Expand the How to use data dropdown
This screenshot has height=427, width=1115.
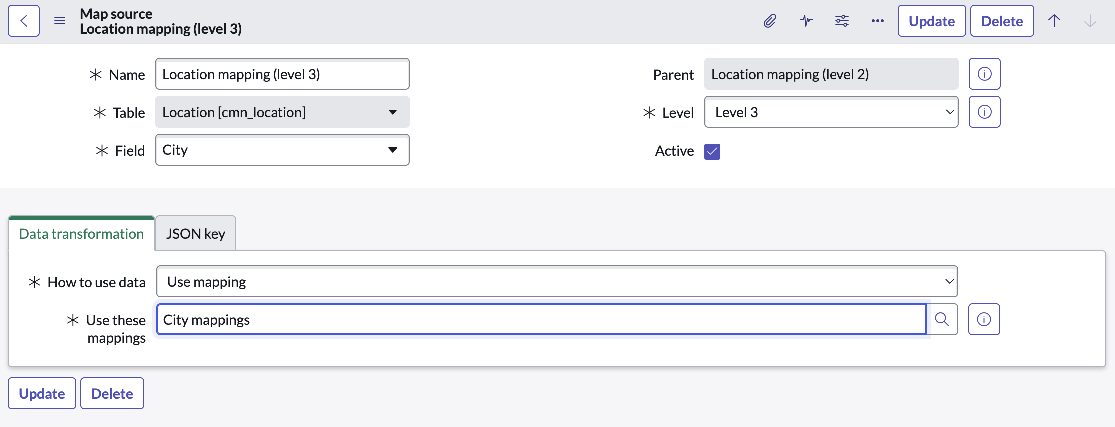[557, 281]
